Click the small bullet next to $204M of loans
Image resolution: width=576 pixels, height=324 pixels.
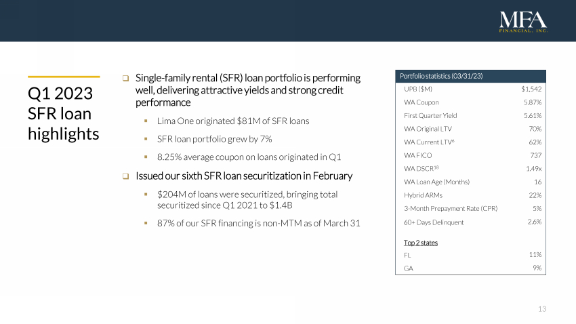(x=146, y=195)
